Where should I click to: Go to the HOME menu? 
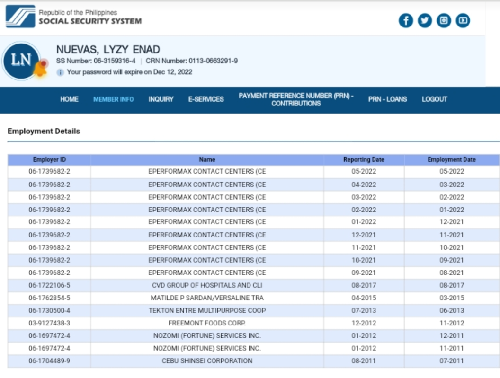[69, 99]
